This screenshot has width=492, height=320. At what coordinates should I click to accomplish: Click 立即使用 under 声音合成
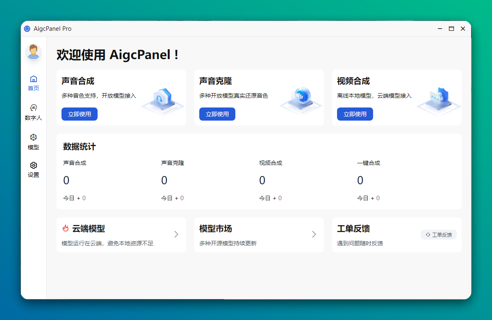tap(80, 114)
